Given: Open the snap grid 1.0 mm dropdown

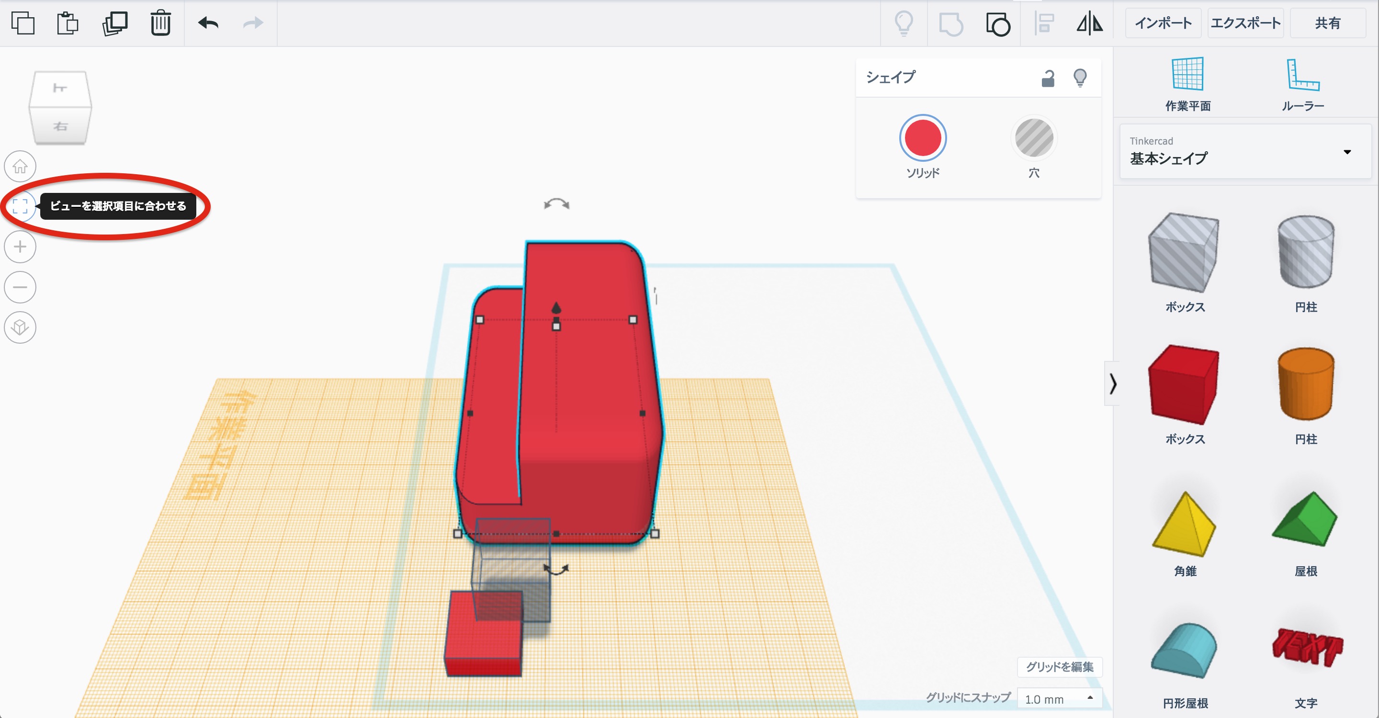Looking at the screenshot, I should point(1058,699).
